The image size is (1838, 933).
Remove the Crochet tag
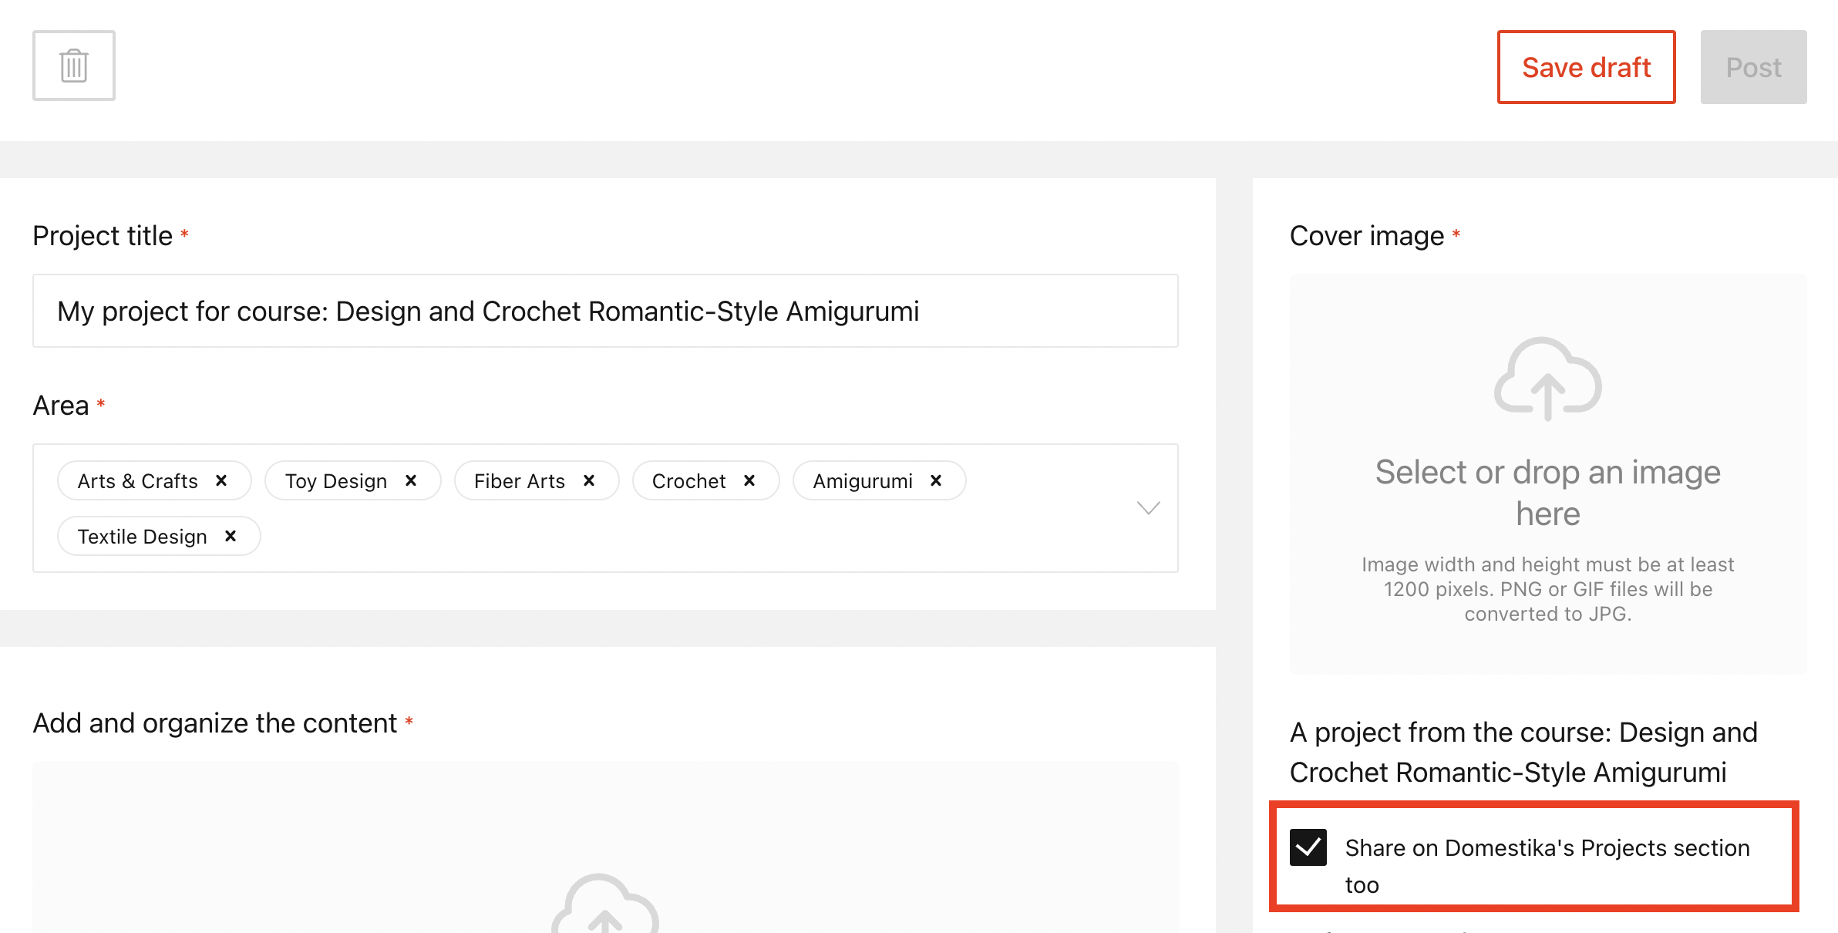pos(749,480)
